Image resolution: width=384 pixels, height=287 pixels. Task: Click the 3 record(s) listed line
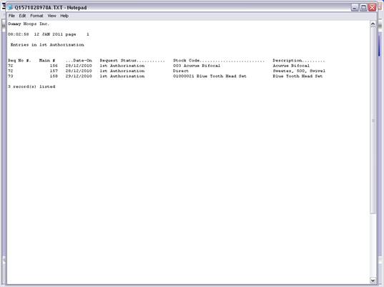click(x=31, y=86)
